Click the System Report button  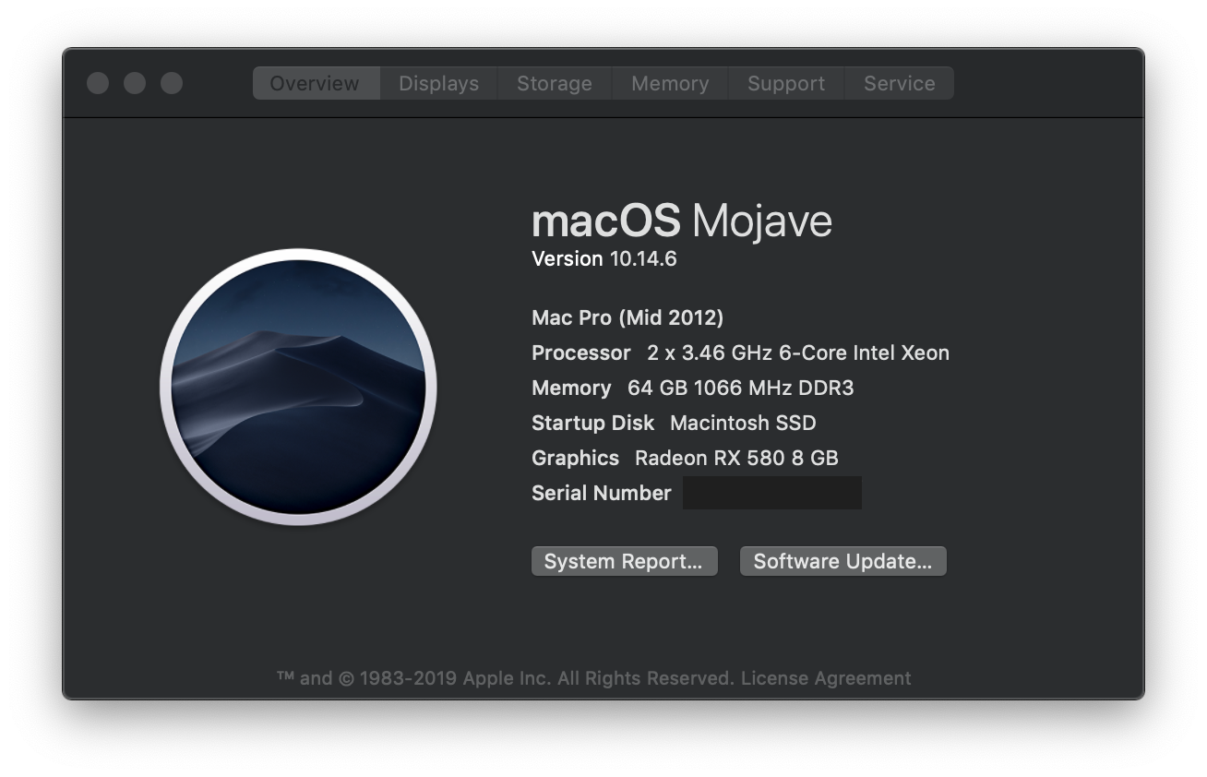[624, 561]
